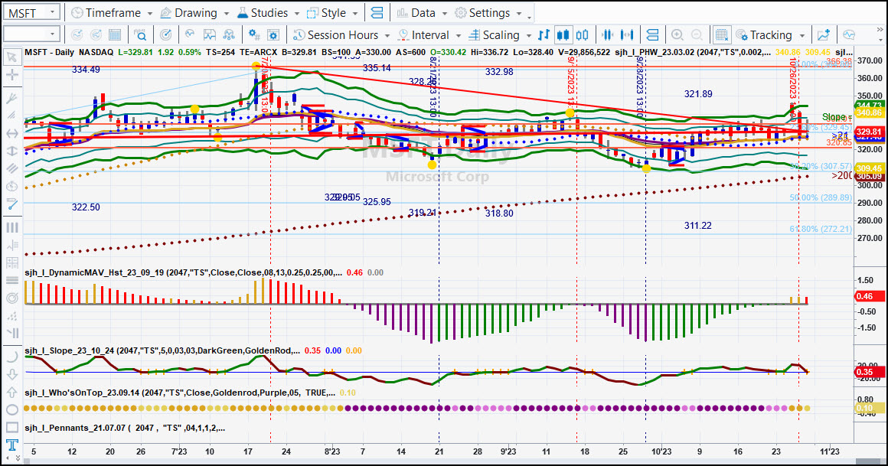The width and height of the screenshot is (888, 466).
Task: Select the rectangle drawing tool
Action: pyautogui.click(x=11, y=427)
